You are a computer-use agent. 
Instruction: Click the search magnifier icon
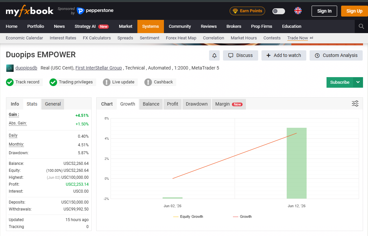(x=361, y=26)
